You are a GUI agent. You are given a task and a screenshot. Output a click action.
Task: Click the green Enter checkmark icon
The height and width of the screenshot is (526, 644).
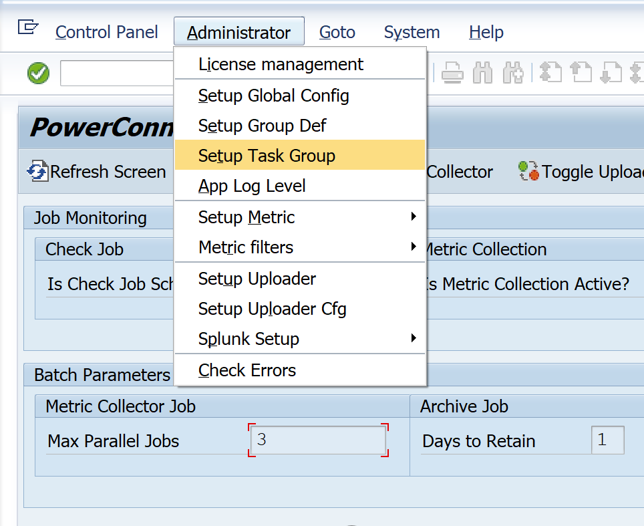(38, 73)
